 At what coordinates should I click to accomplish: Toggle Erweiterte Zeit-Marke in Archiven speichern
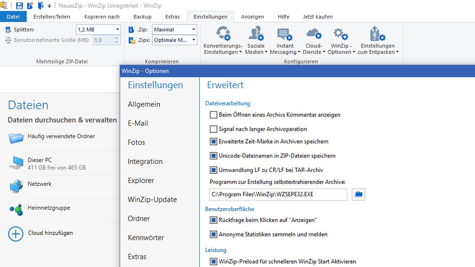213,142
